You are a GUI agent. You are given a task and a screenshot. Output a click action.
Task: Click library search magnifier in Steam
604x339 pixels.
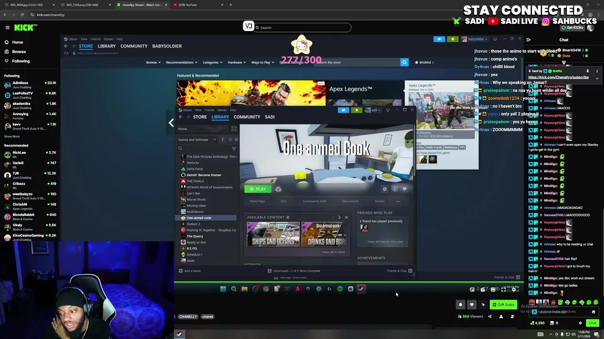(x=180, y=148)
